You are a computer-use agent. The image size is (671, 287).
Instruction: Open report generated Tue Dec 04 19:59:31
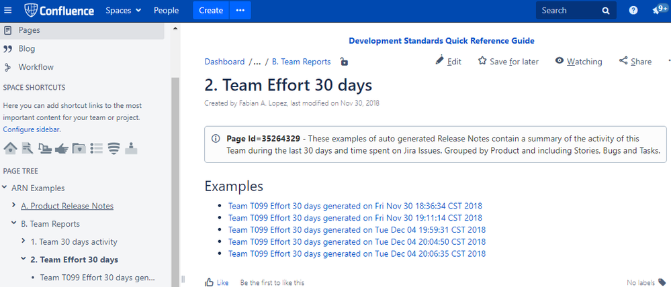click(357, 230)
